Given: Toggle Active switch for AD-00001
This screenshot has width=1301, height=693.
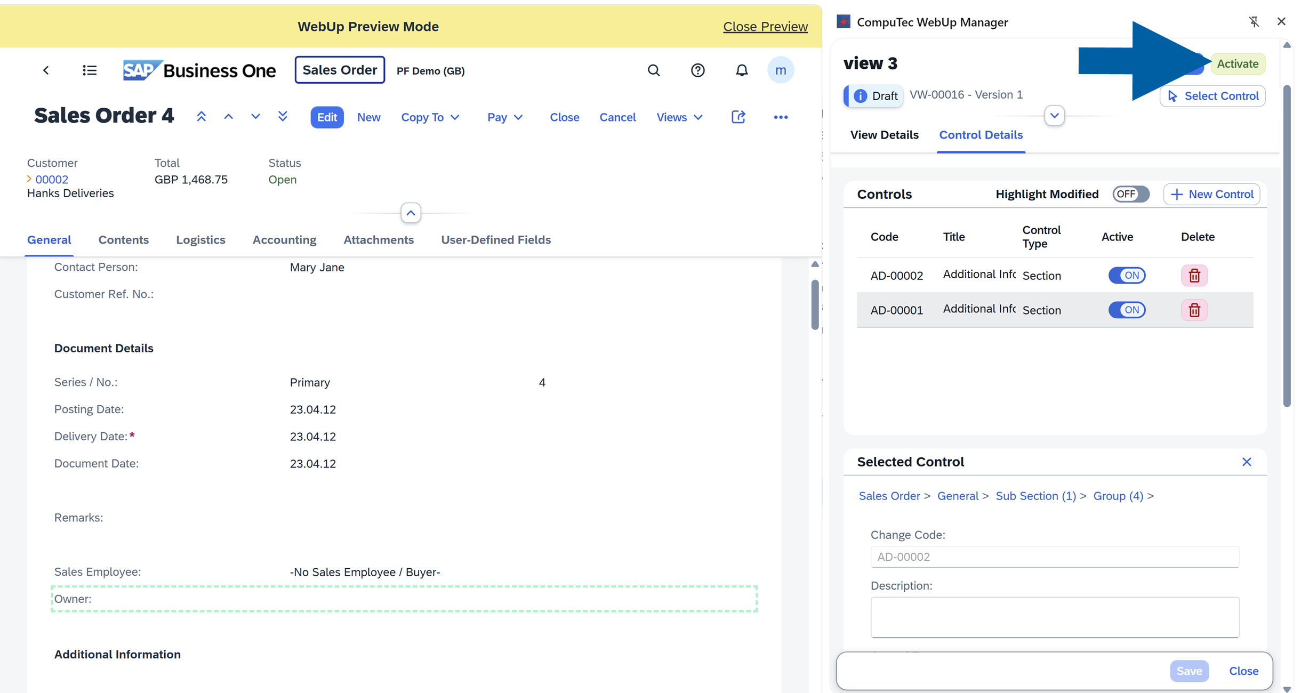Looking at the screenshot, I should click(1127, 310).
